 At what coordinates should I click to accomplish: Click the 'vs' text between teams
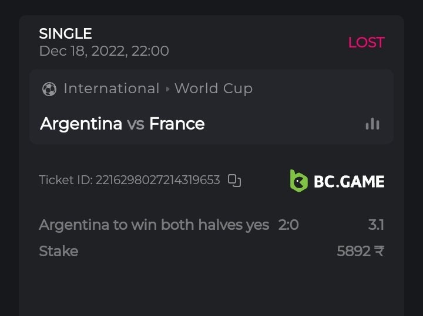136,124
